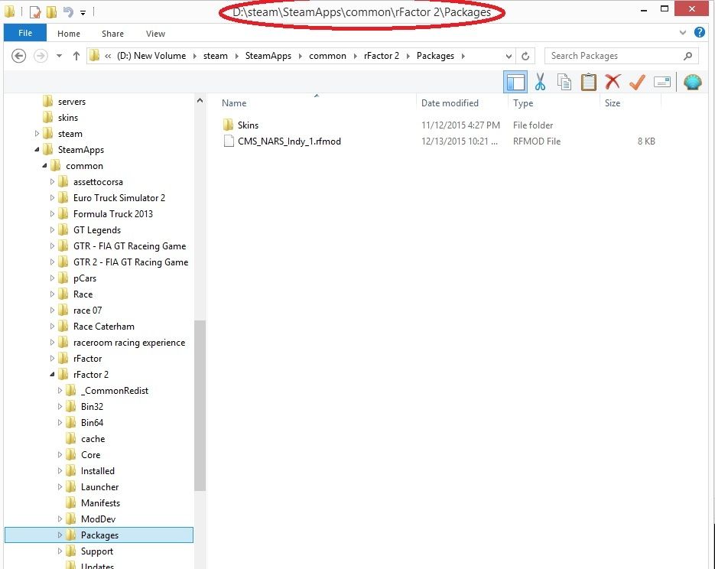
Task: Select the Manifests folder in tree
Action: pyautogui.click(x=100, y=503)
